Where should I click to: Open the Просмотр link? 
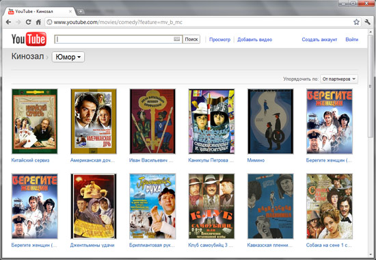[x=219, y=40]
